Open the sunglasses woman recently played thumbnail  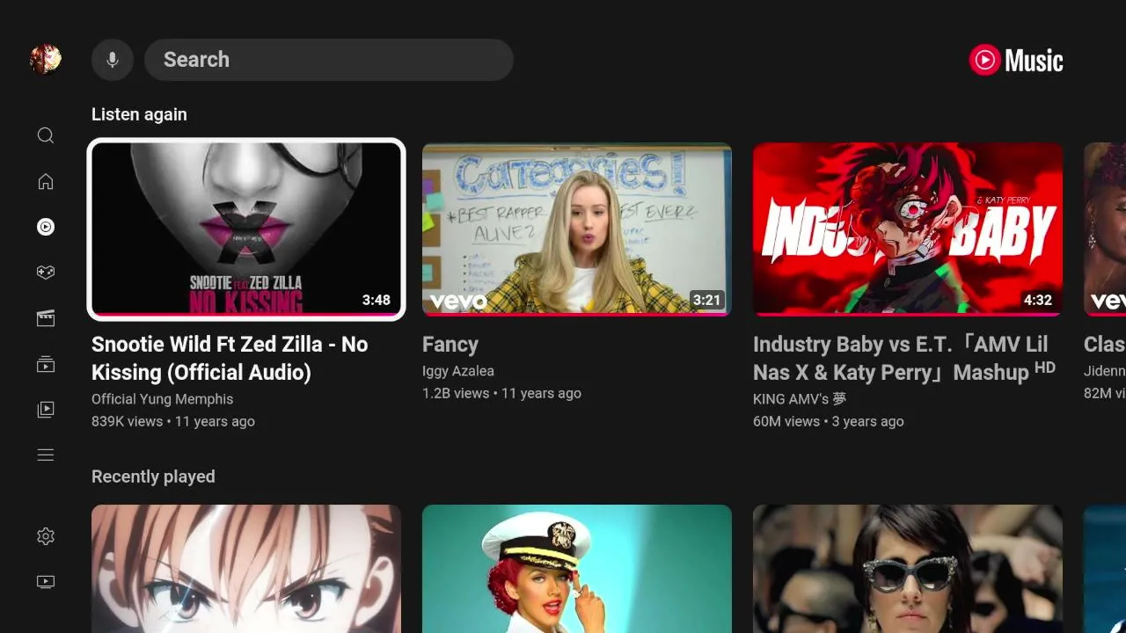click(908, 569)
